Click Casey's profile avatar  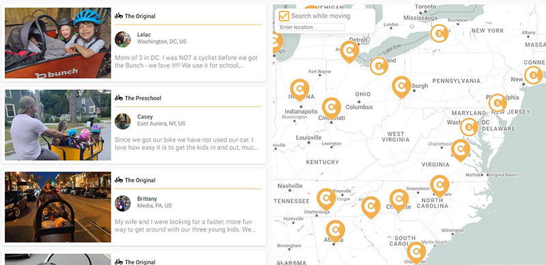coord(123,121)
